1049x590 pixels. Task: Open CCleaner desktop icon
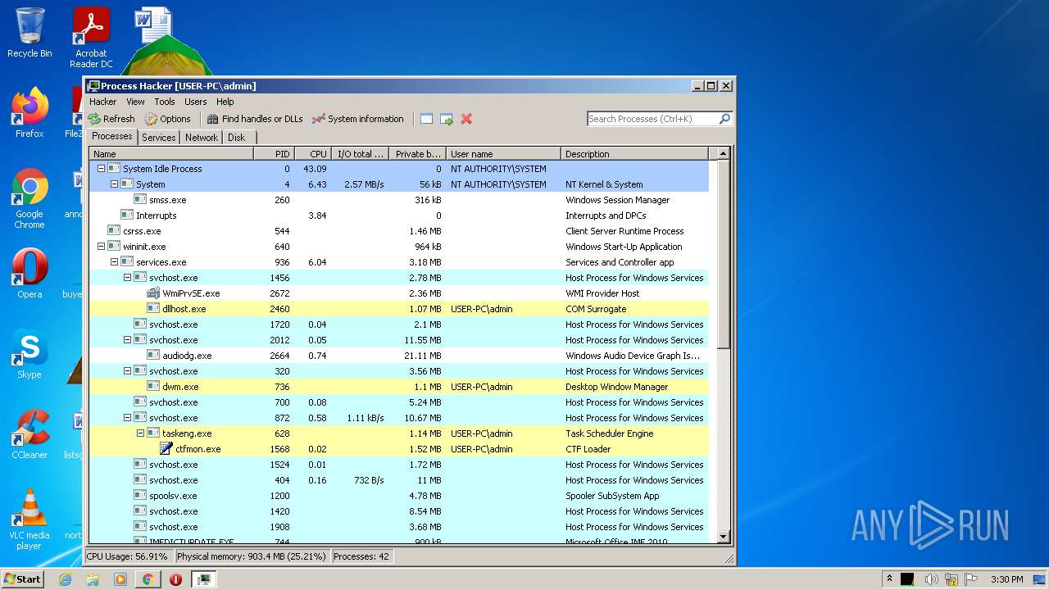30,434
